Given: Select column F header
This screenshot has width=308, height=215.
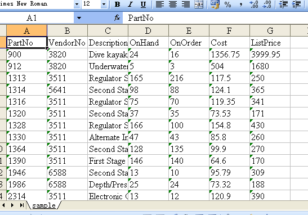Looking at the screenshot, I should [x=229, y=30].
